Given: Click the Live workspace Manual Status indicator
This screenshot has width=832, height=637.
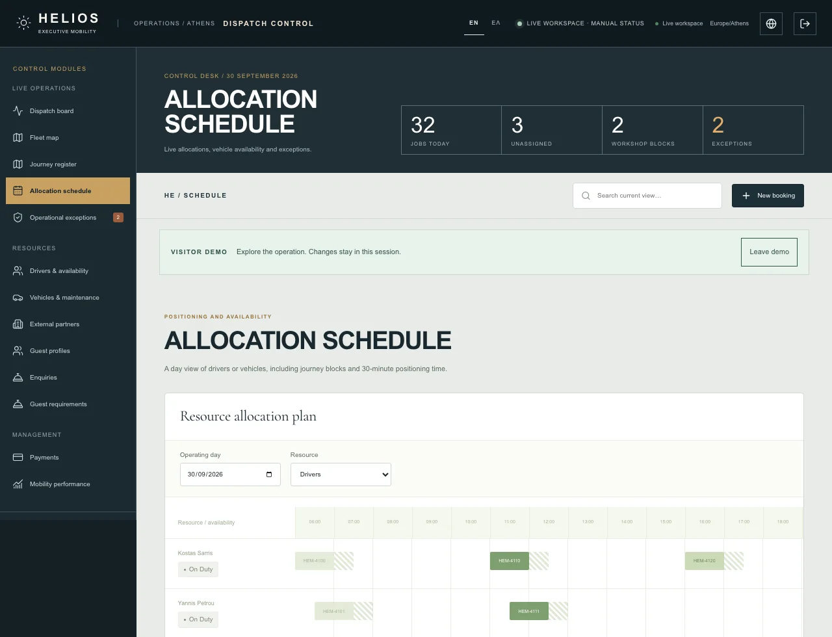Looking at the screenshot, I should click(x=580, y=23).
